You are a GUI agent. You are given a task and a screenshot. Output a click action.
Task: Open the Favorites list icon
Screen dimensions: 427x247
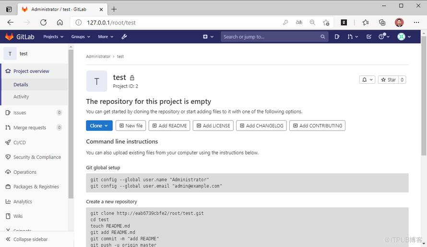(x=366, y=22)
